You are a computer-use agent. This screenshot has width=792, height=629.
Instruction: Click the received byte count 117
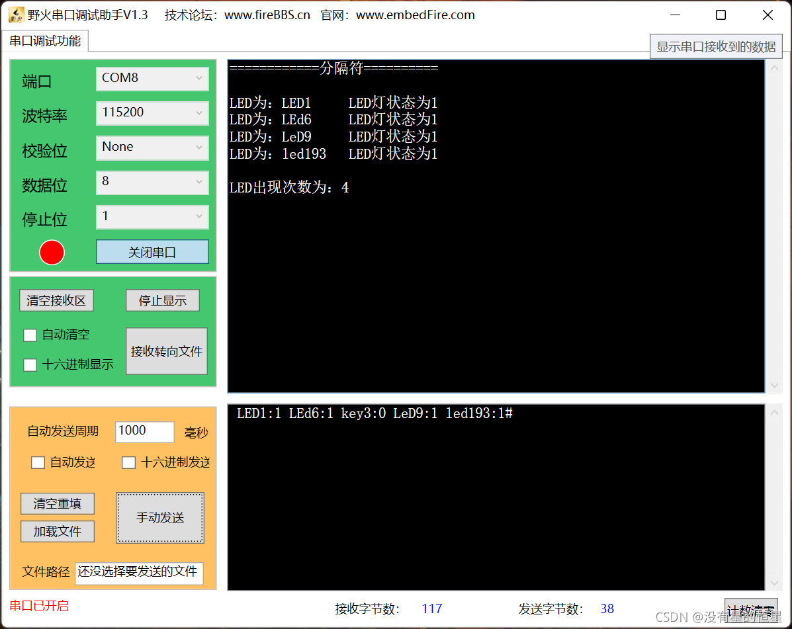tap(432, 608)
